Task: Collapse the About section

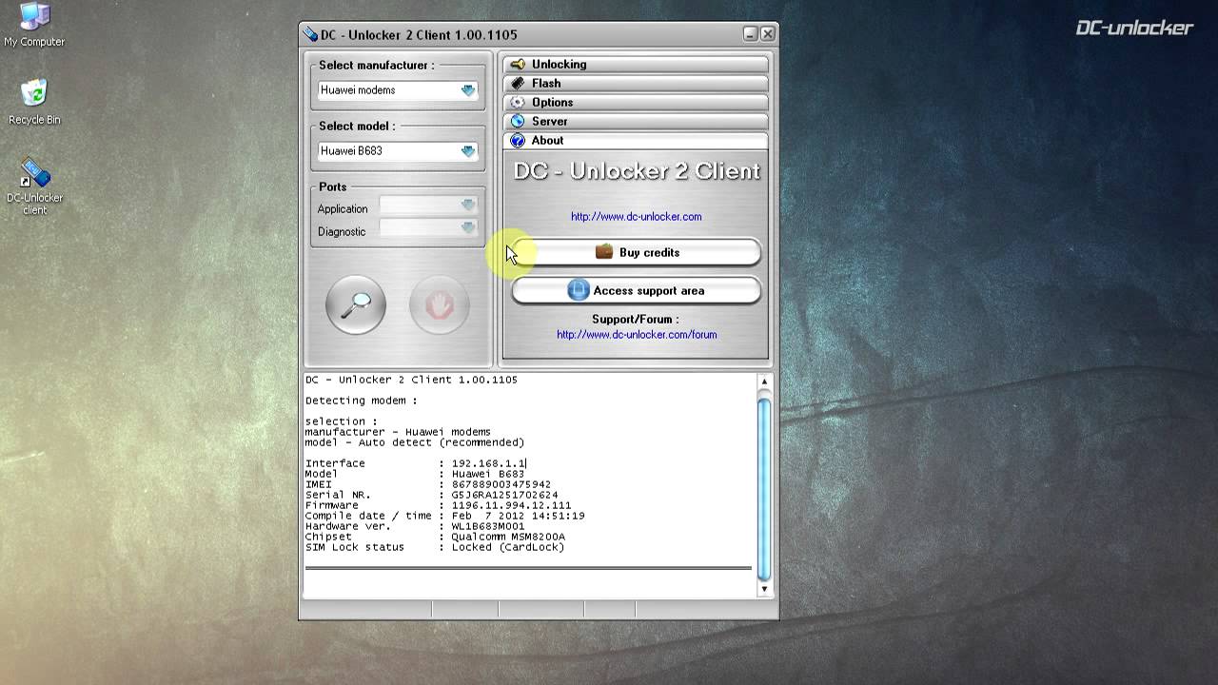Action: [x=636, y=141]
